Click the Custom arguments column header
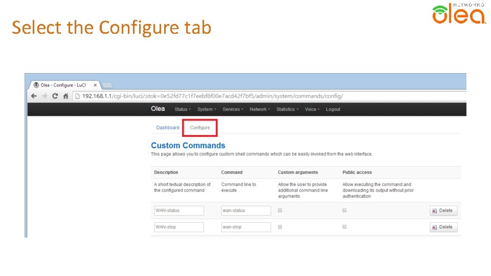Screen dimensions: 491x276 [298, 172]
